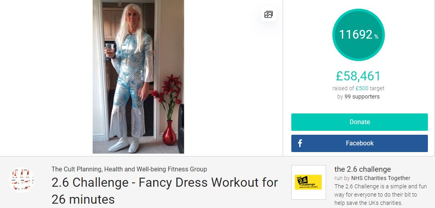This screenshot has width=435, height=208.
Task: Open The Cult Planning fitness group link
Action: [129, 169]
